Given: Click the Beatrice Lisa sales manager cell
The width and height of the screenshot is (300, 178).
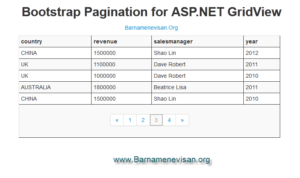Looking at the screenshot, I should click(170, 87).
